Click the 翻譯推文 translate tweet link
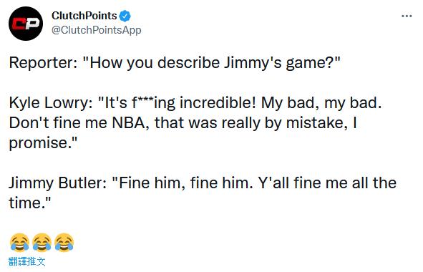Screen dimensions: 423x272 click(x=26, y=261)
